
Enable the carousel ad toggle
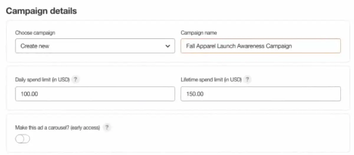(x=23, y=139)
